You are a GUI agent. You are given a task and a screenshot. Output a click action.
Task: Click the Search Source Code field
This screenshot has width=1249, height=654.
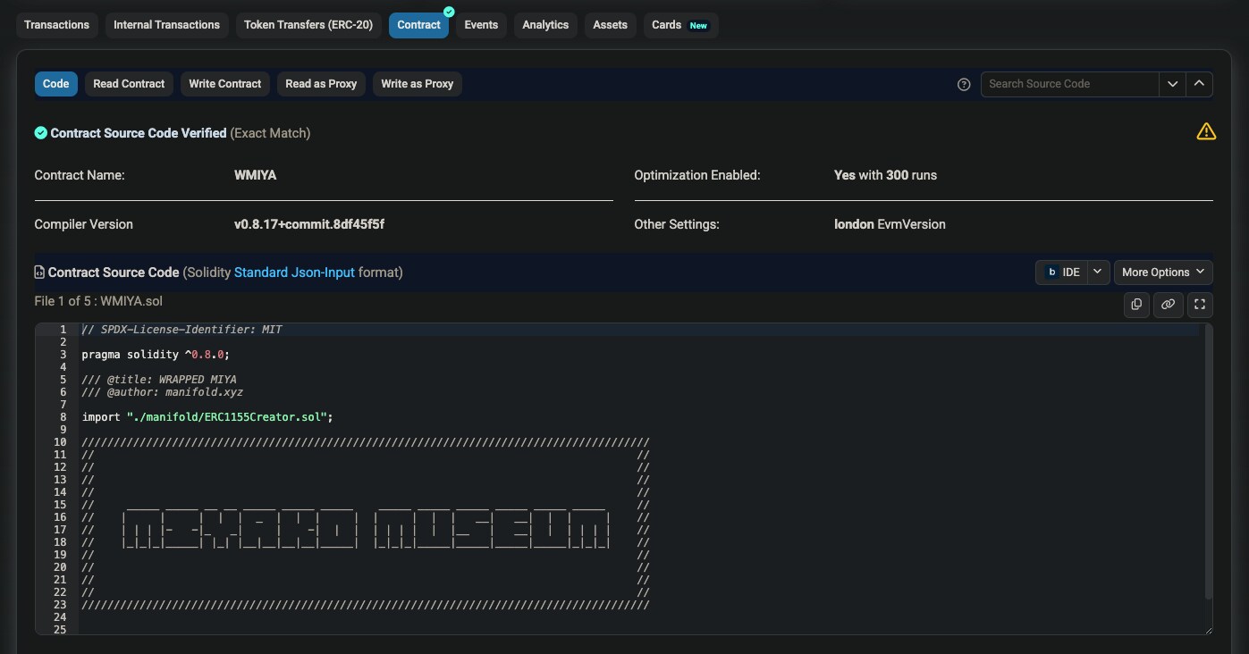click(1069, 84)
